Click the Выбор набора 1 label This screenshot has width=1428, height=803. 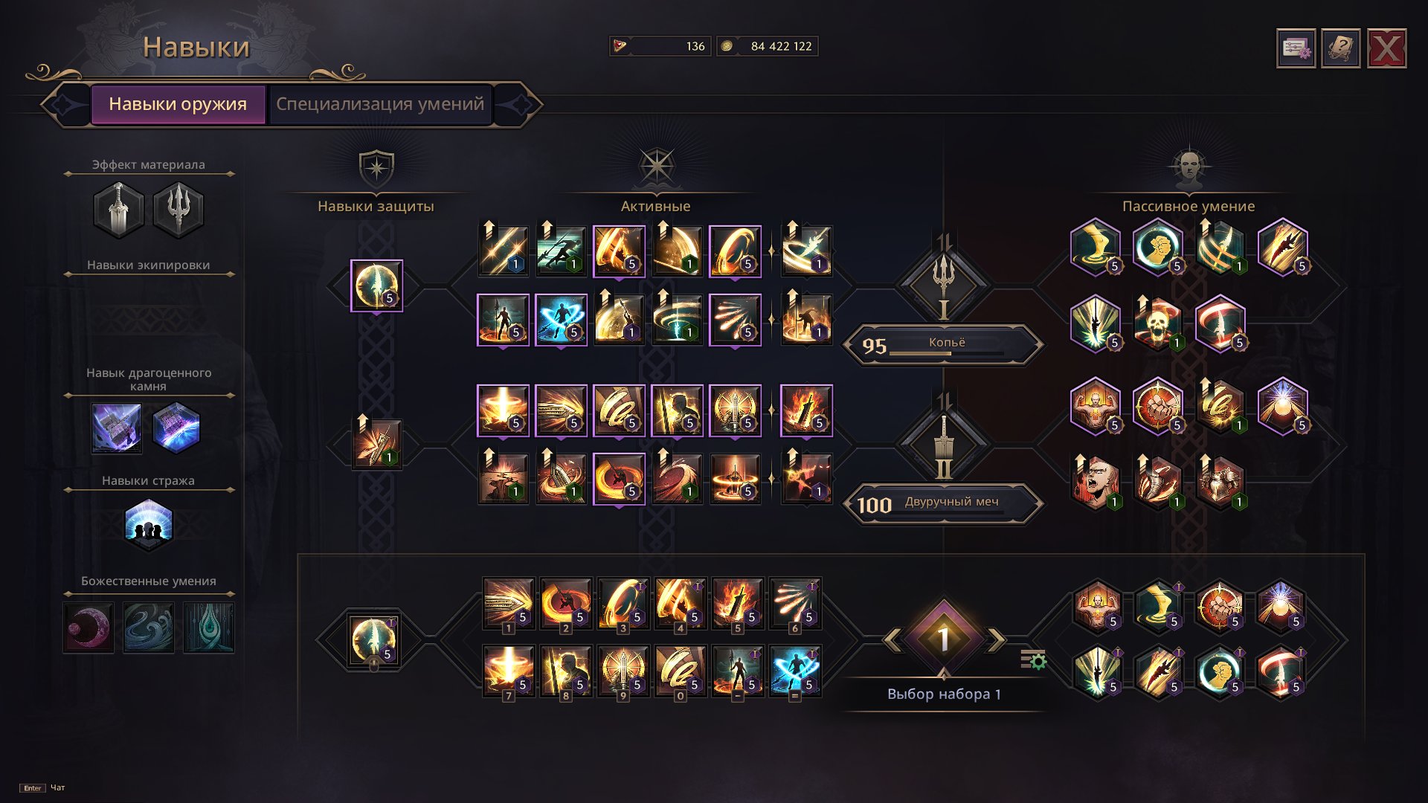944,694
